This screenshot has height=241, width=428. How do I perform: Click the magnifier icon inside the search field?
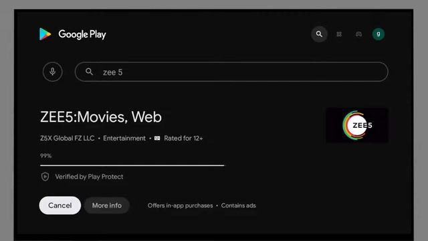click(89, 72)
